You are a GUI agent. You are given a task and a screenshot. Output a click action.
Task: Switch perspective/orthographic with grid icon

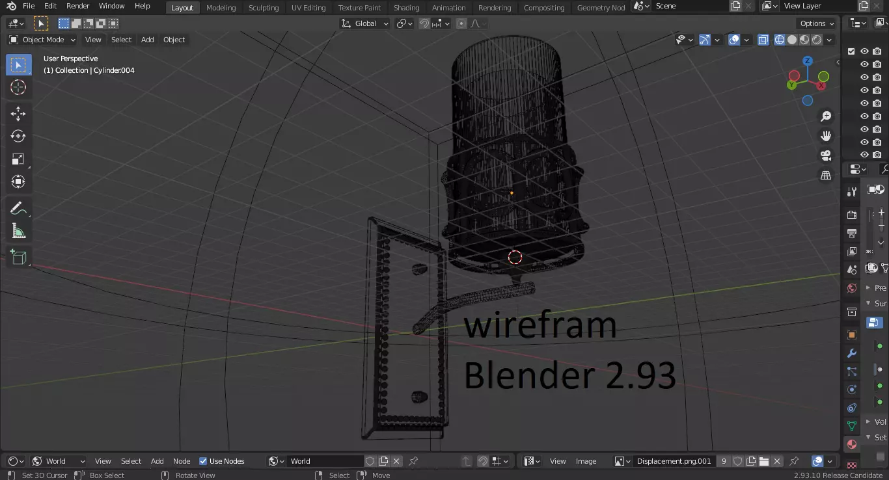coord(826,175)
